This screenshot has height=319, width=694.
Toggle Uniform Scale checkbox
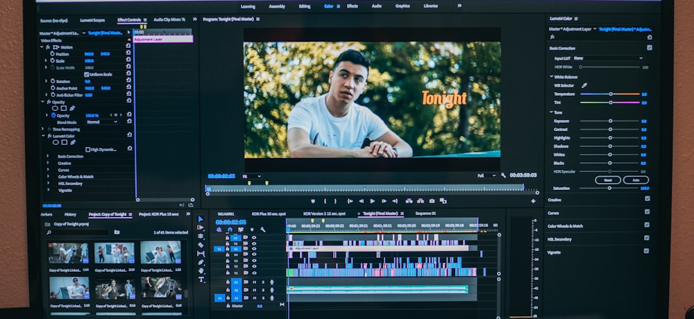pos(87,74)
